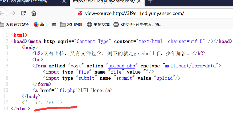Close the first f9e11ed.yunyansec.com tab
Screen dimensions: 233x133
(64, 2)
